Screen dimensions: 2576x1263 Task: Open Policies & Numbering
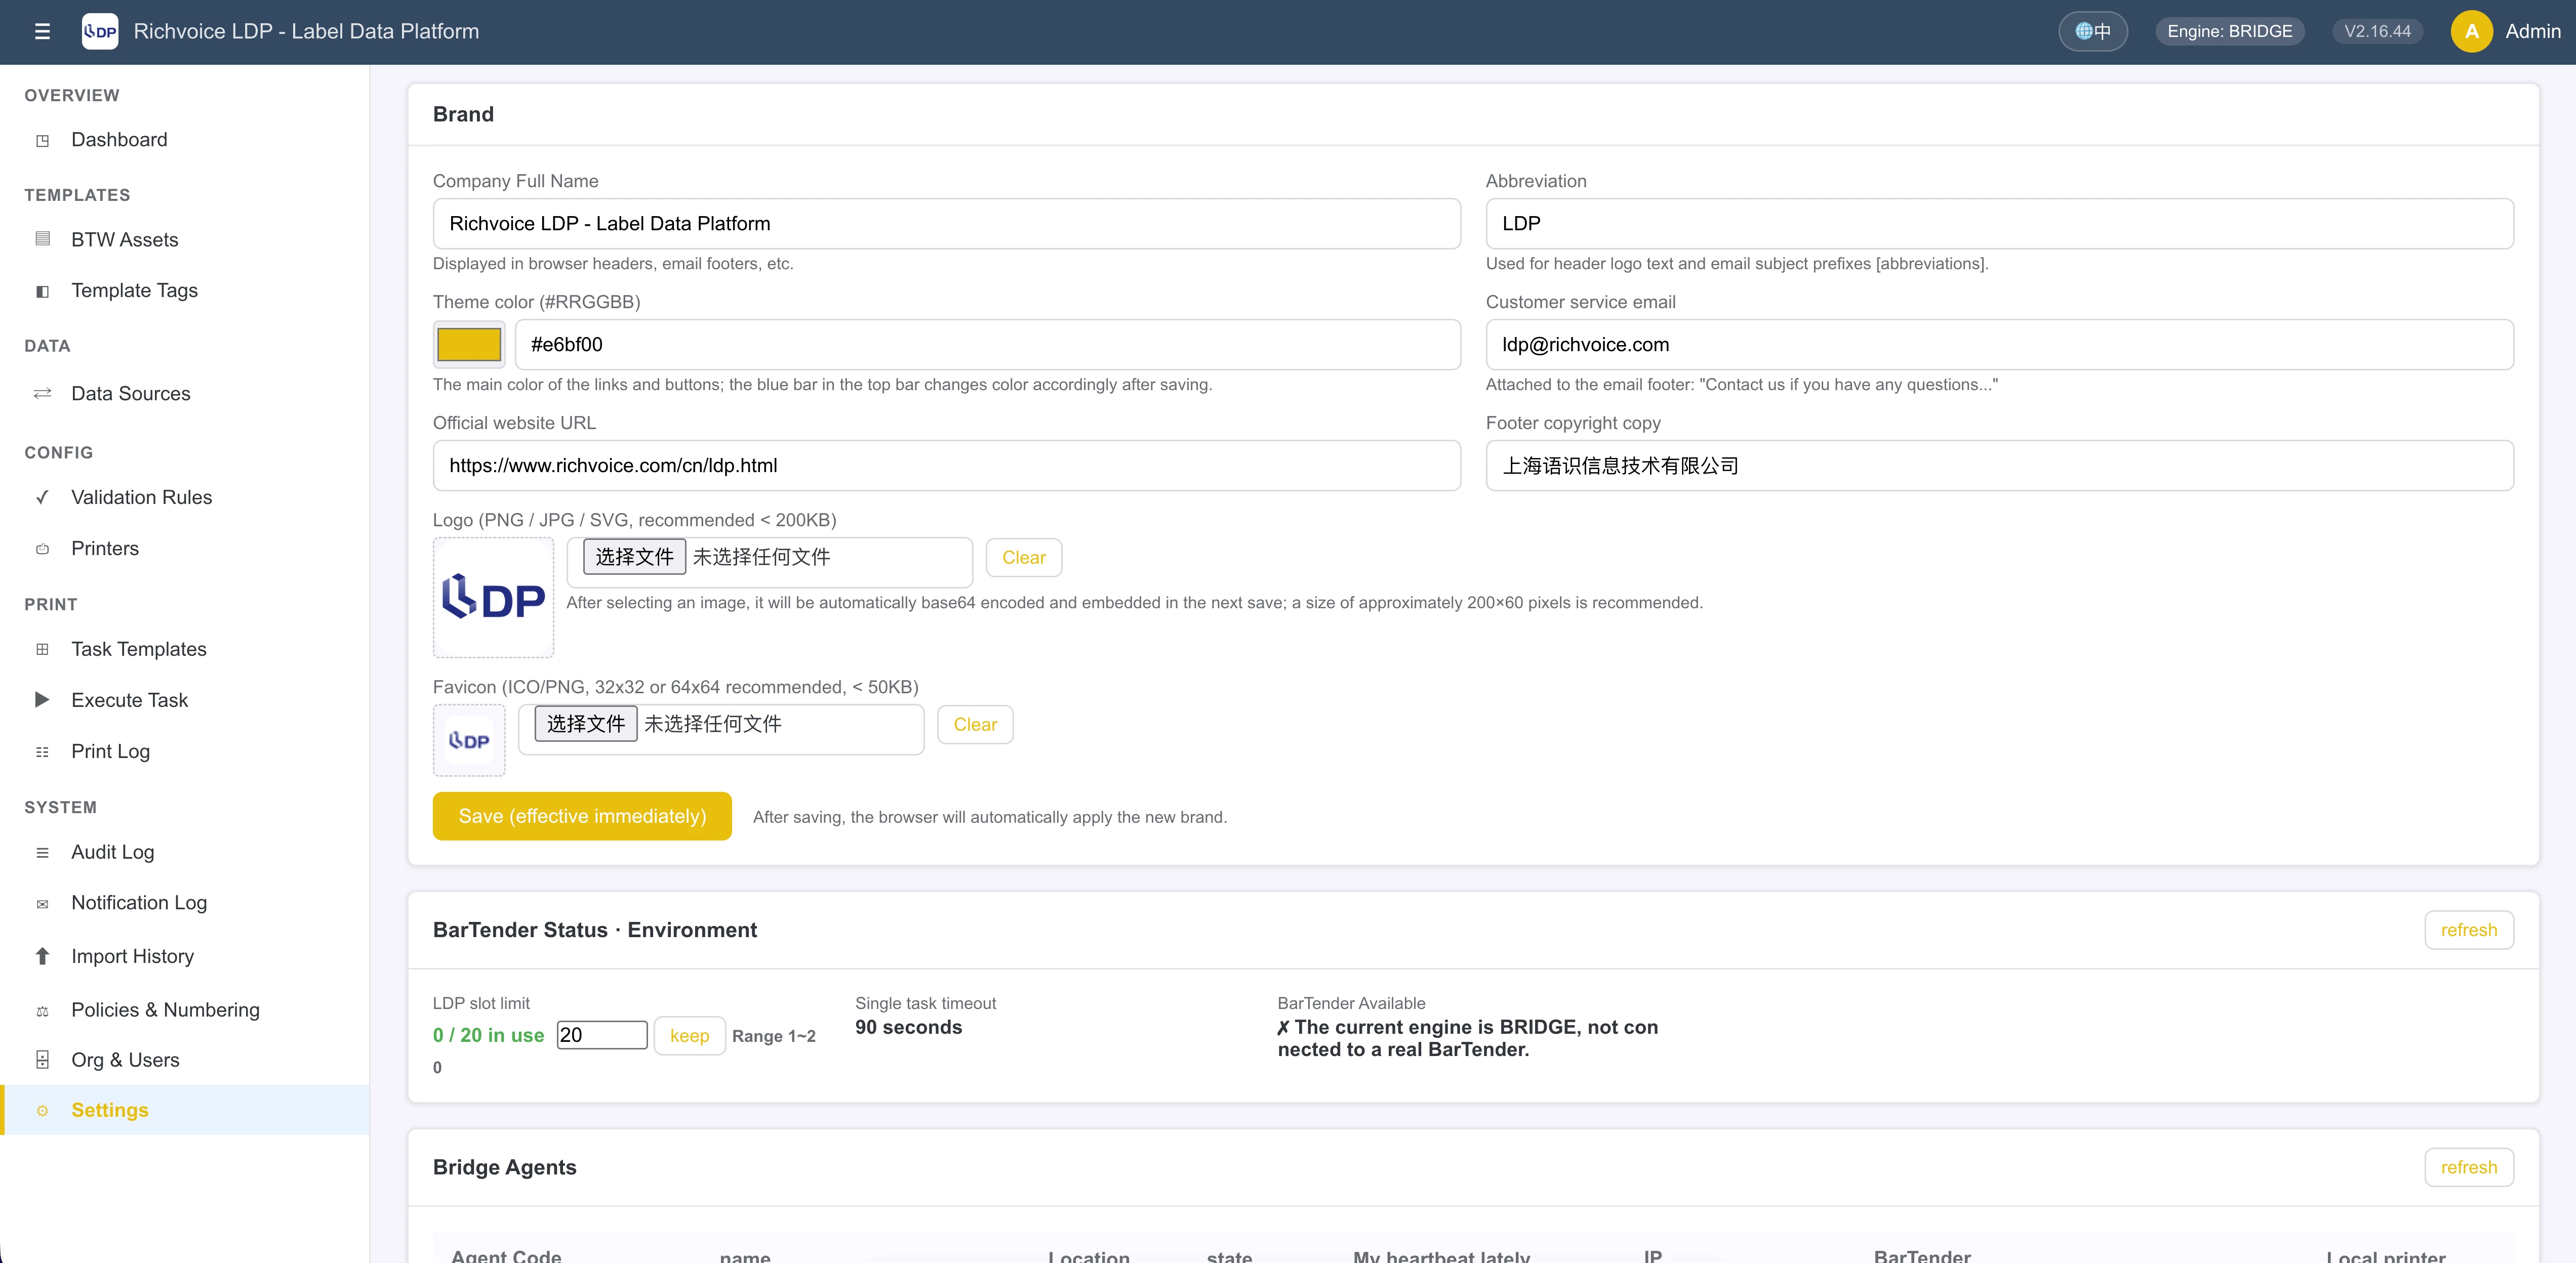point(184,1010)
